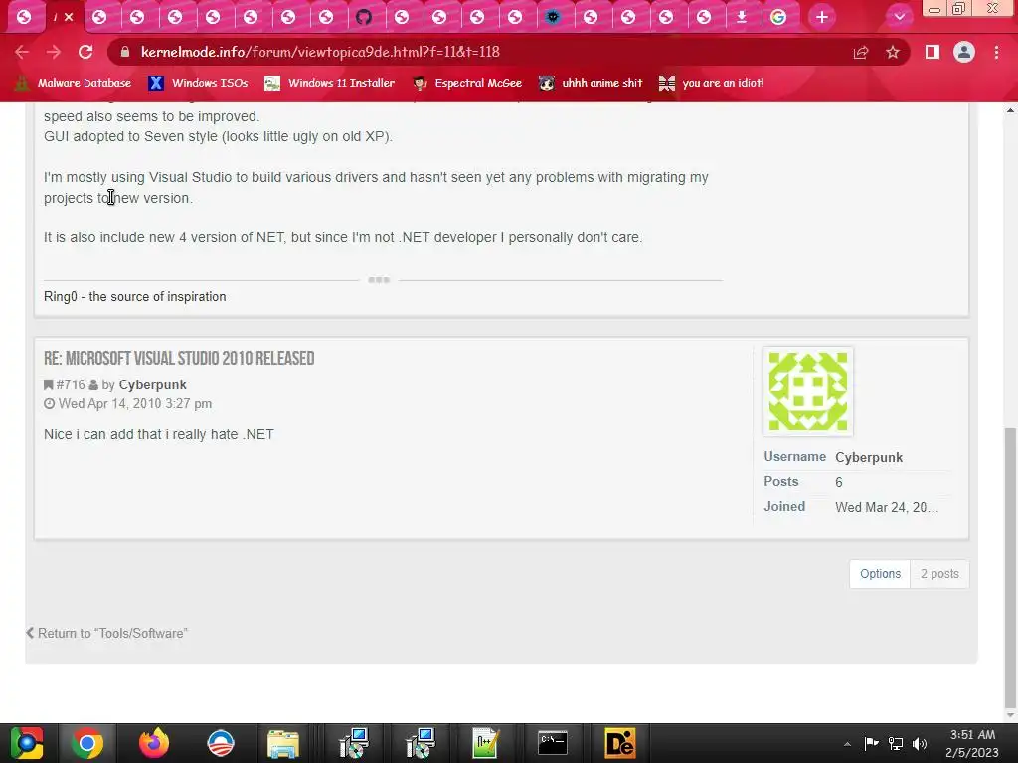
Task: Open the Windows Start button
Action: point(27,743)
